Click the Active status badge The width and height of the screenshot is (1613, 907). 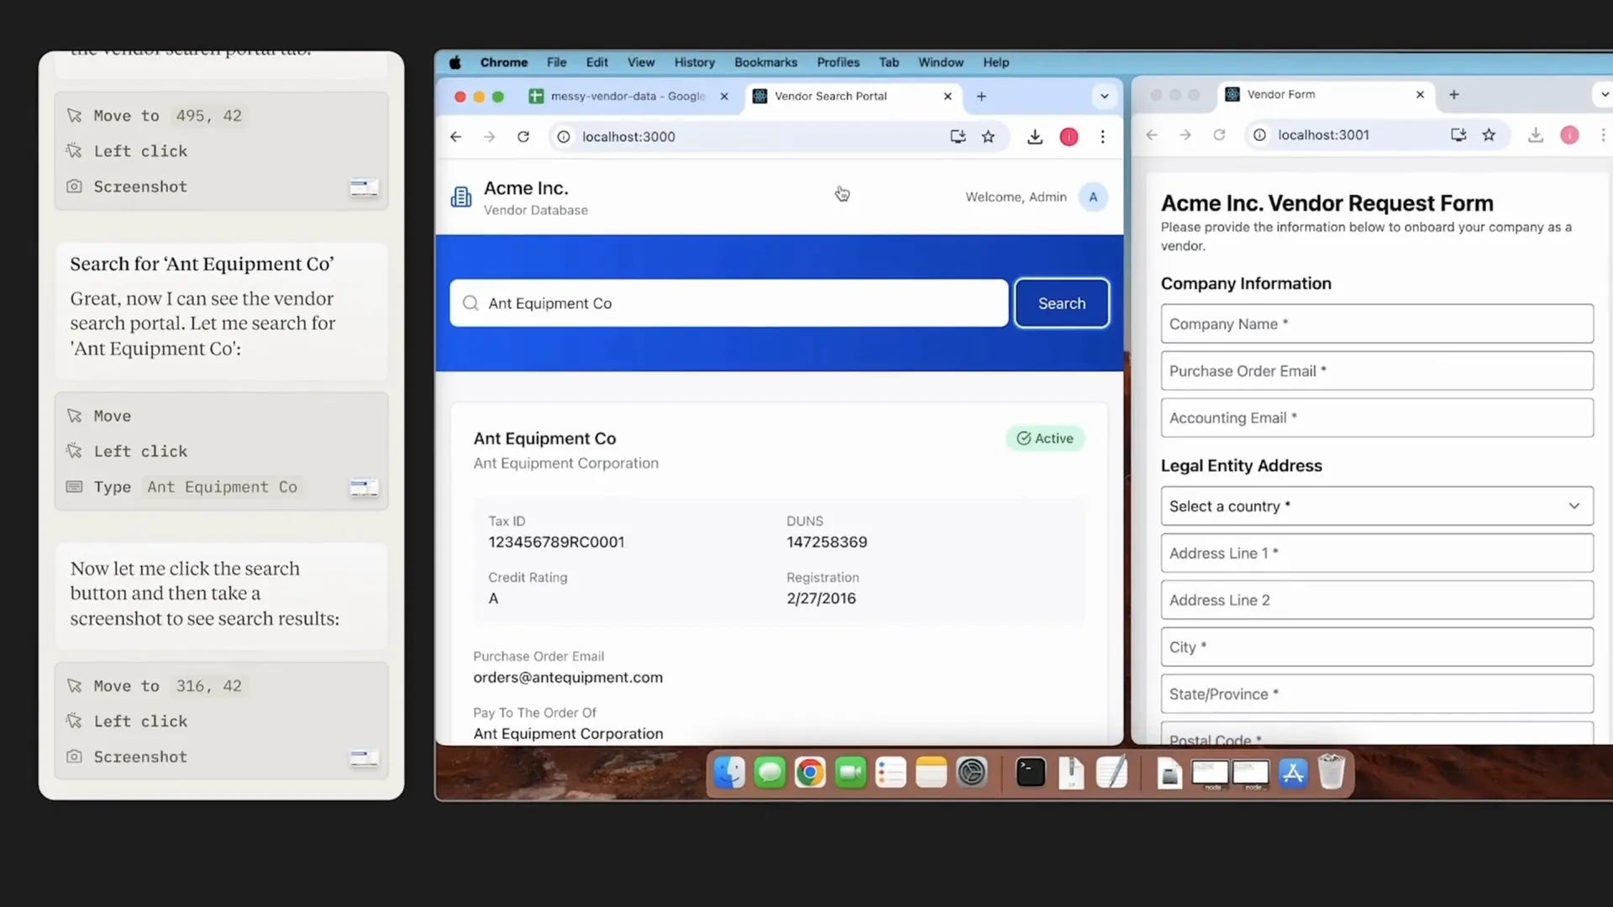click(x=1045, y=438)
